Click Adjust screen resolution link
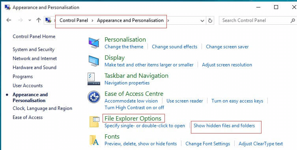 [x=227, y=65]
